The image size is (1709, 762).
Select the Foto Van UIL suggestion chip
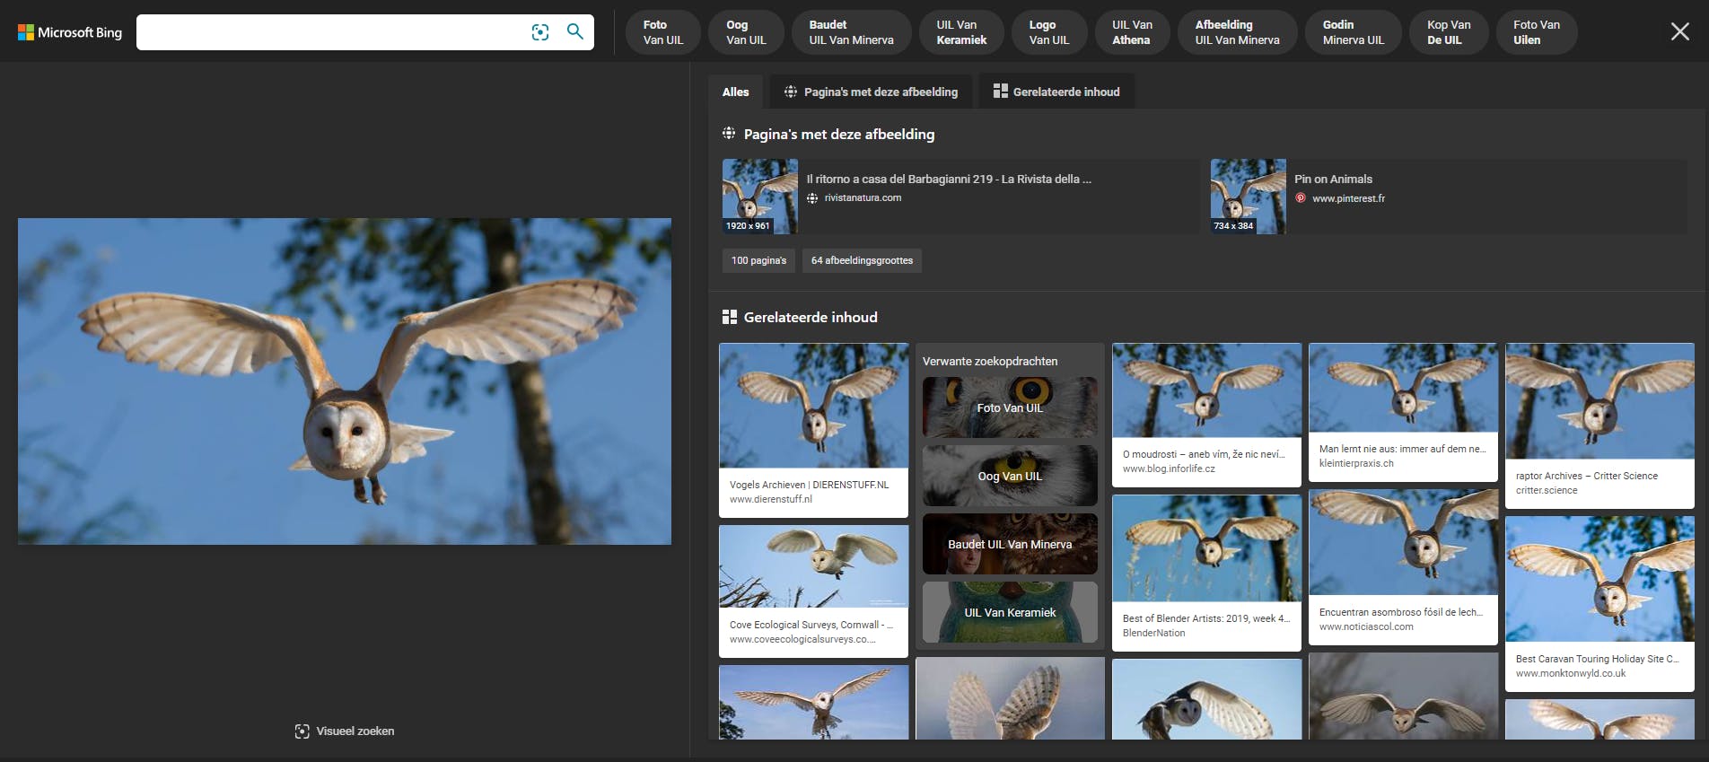click(663, 32)
